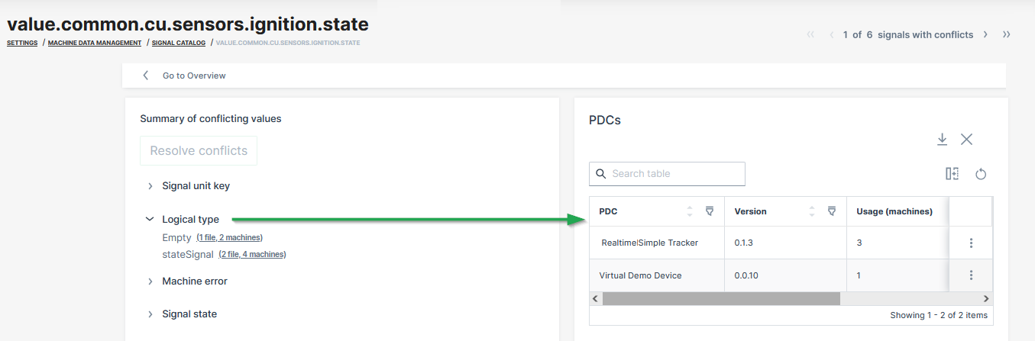Close the PDCs panel
Image resolution: width=1035 pixels, height=341 pixels.
pos(966,139)
